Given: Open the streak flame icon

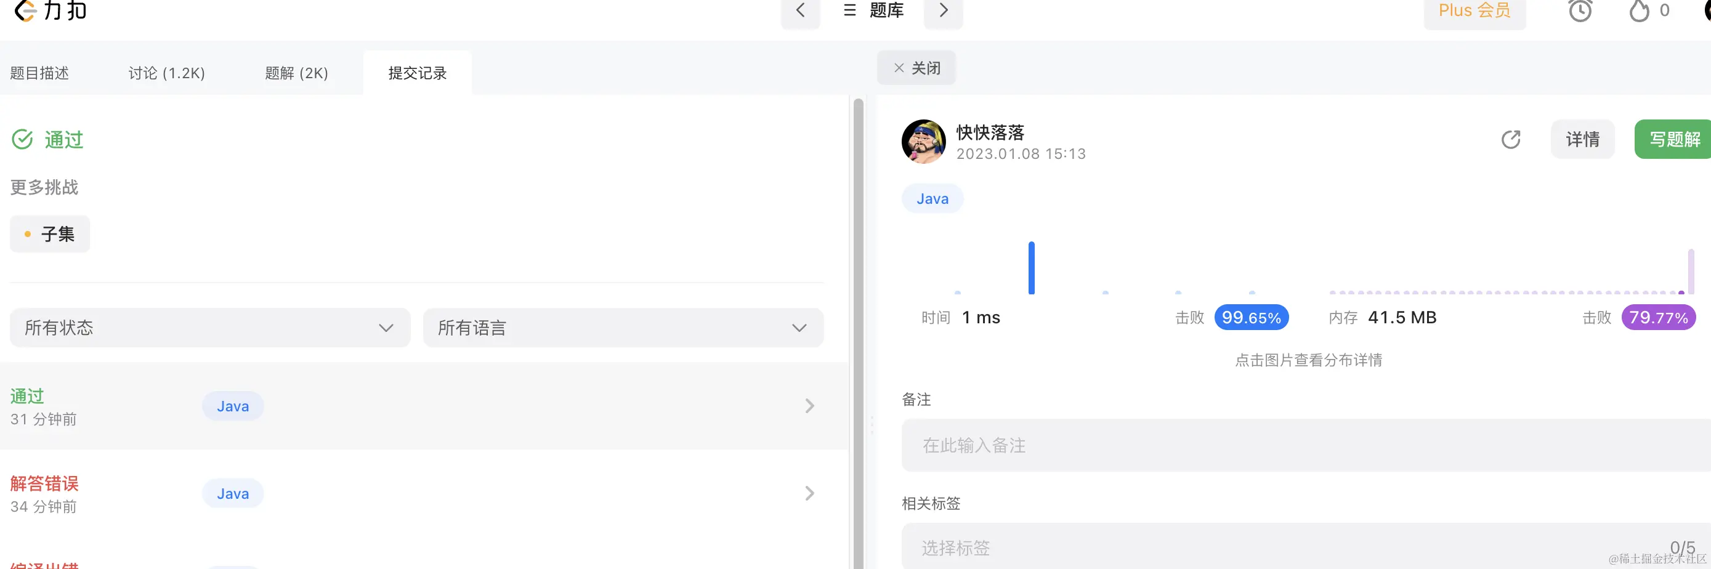Looking at the screenshot, I should pyautogui.click(x=1640, y=11).
